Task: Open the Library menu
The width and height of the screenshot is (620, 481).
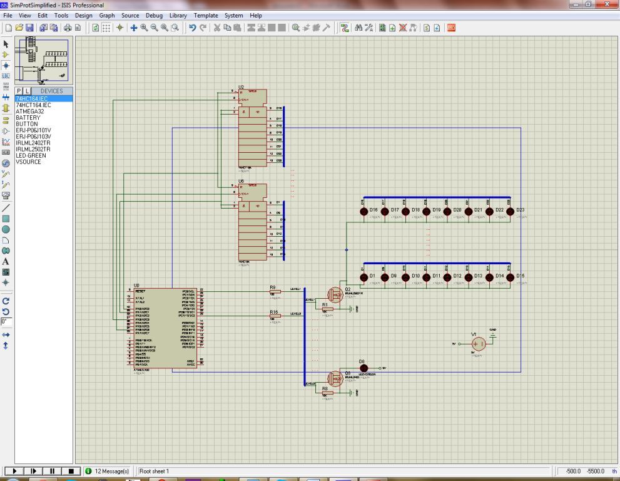Action: 178,15
